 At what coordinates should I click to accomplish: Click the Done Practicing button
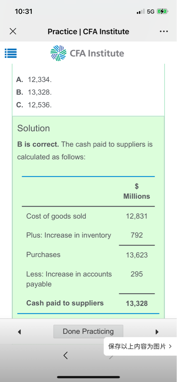click(x=88, y=331)
